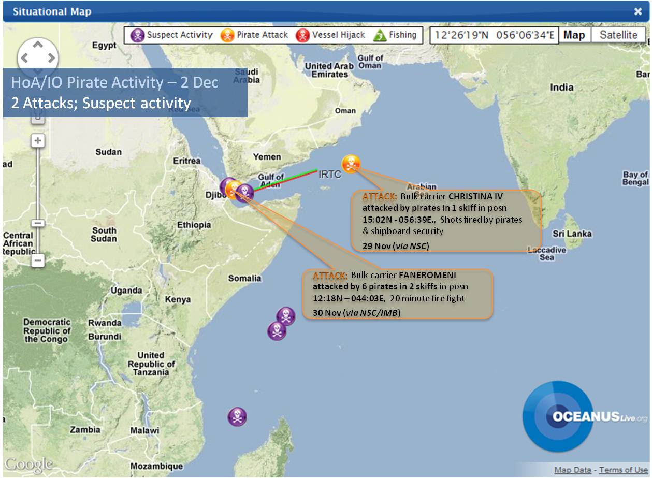Click the FANEROMENI attack callout
The width and height of the screenshot is (652, 478).
click(397, 294)
